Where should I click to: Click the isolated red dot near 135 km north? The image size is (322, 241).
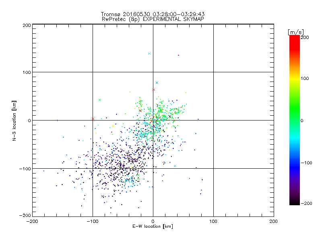[178, 55]
